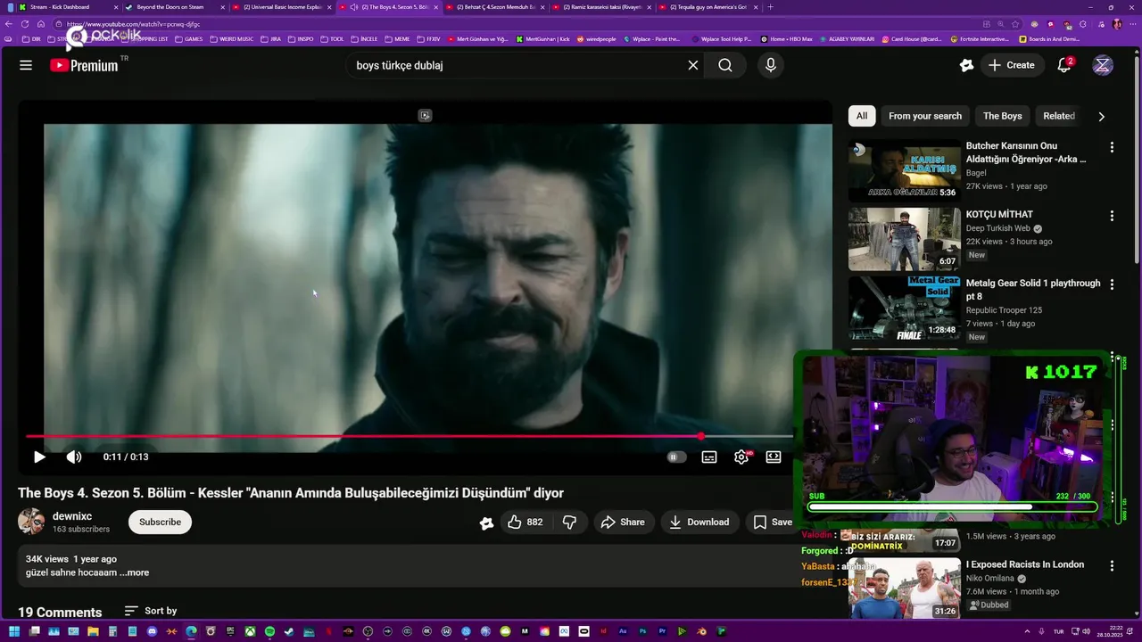The height and width of the screenshot is (642, 1142).
Task: Open a new browser tab
Action: point(771,7)
